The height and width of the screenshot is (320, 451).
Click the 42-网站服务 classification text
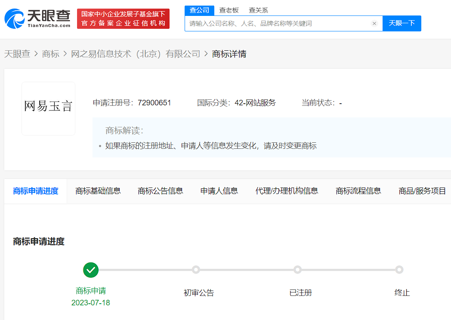pyautogui.click(x=255, y=103)
